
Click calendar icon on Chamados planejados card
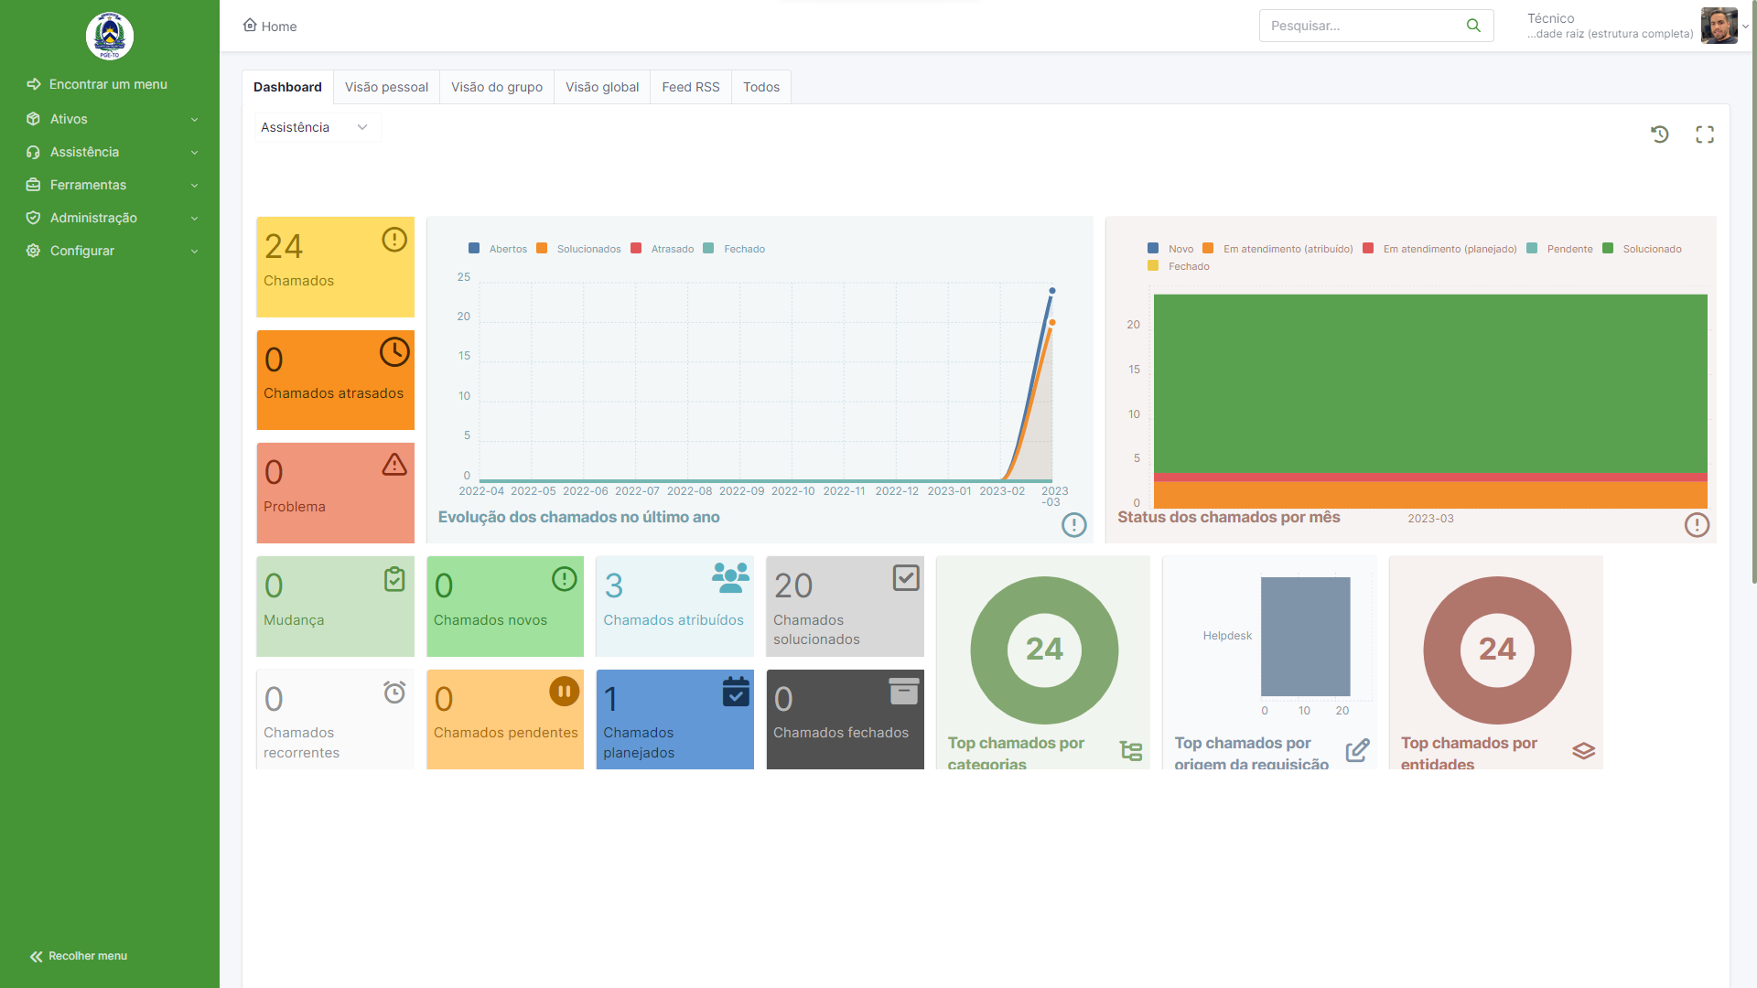(736, 692)
